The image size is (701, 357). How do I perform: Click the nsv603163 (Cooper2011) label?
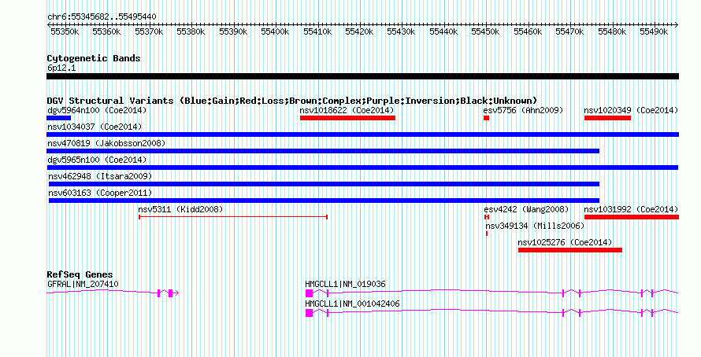click(x=100, y=193)
